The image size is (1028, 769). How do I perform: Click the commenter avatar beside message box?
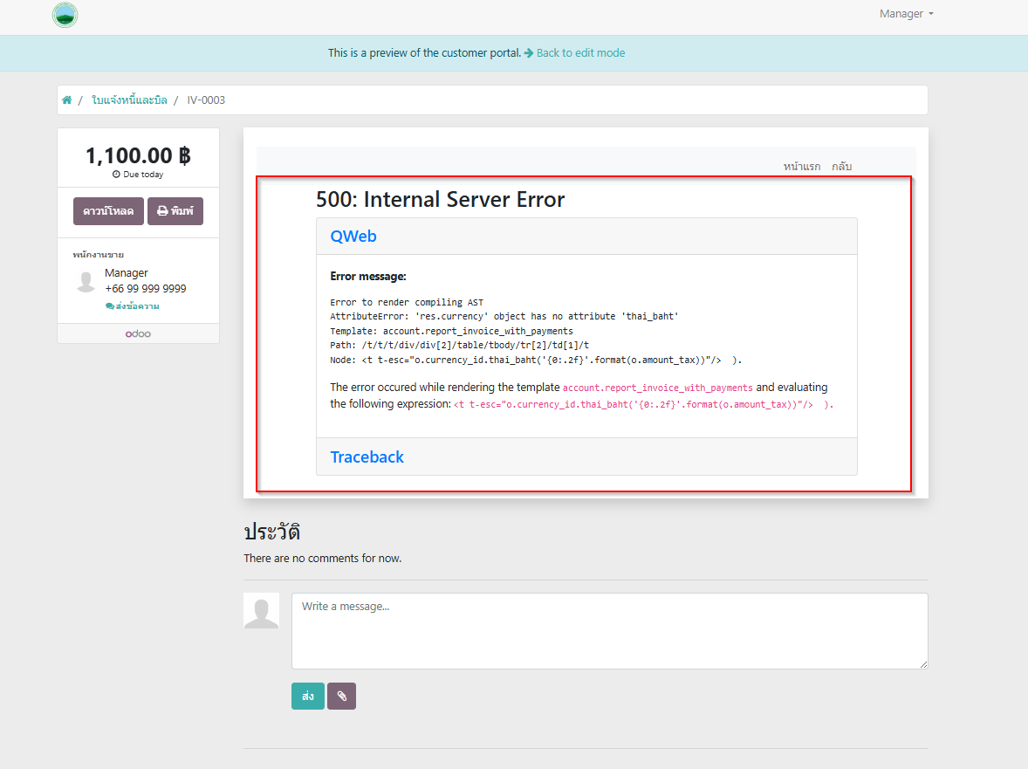tap(261, 611)
